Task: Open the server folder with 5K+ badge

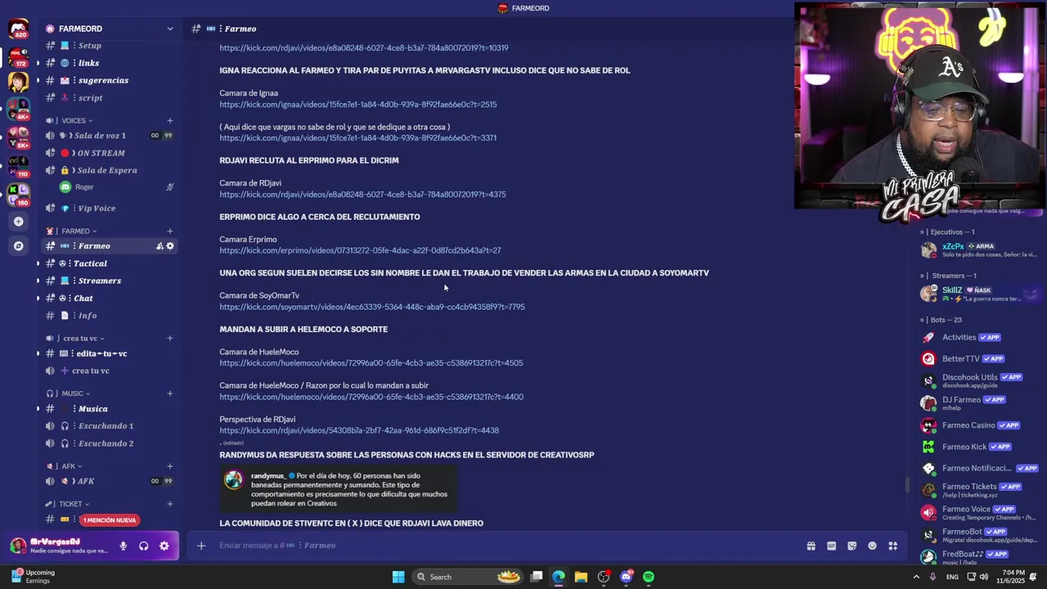Action: click(18, 137)
